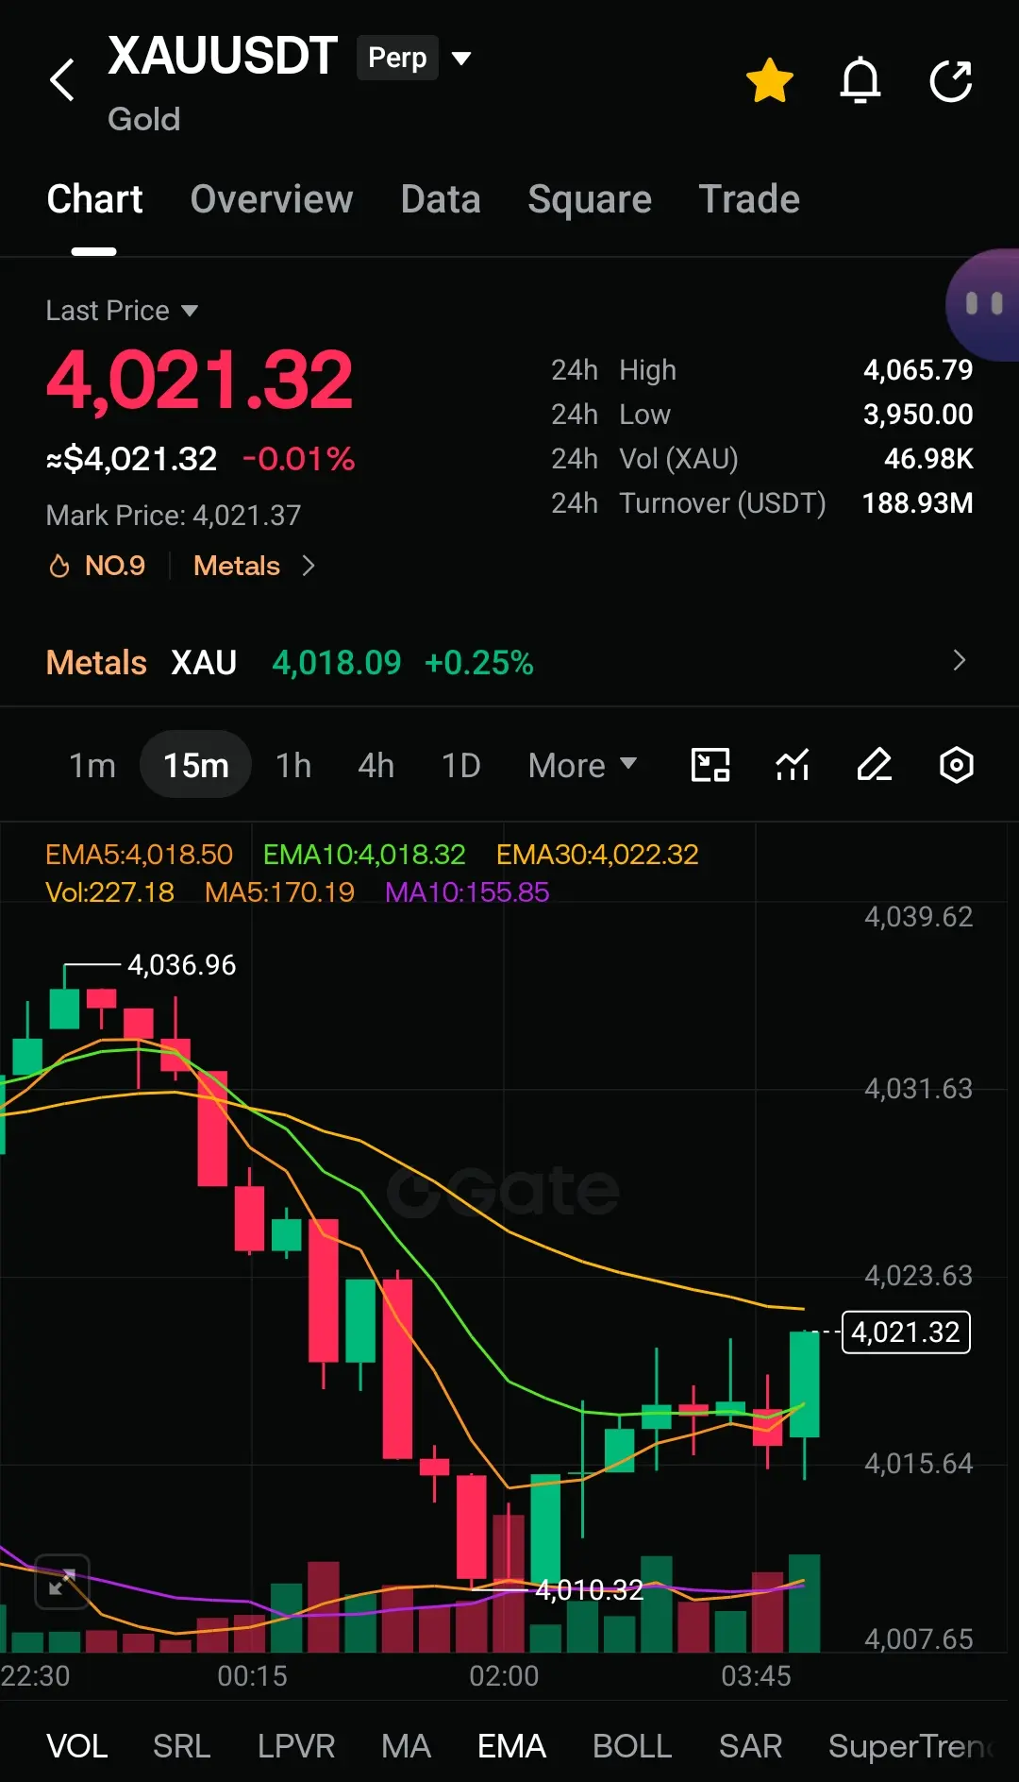Go back using the left arrow
The width and height of the screenshot is (1019, 1782).
pos(62,80)
